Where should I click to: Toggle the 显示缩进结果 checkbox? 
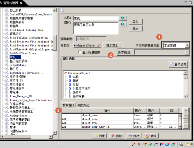point(80,52)
